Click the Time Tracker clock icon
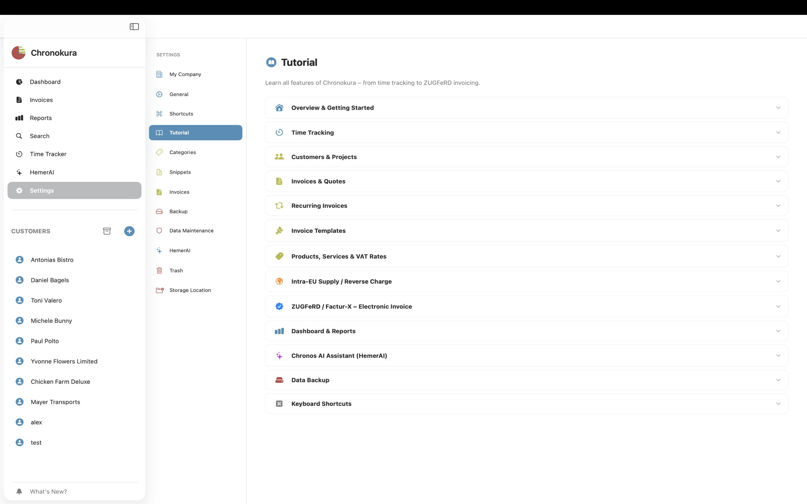 point(19,154)
